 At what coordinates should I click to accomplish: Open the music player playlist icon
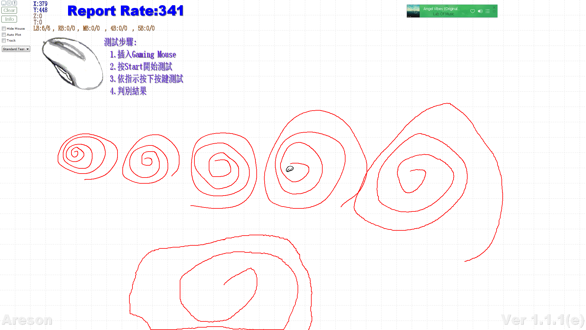pyautogui.click(x=487, y=11)
